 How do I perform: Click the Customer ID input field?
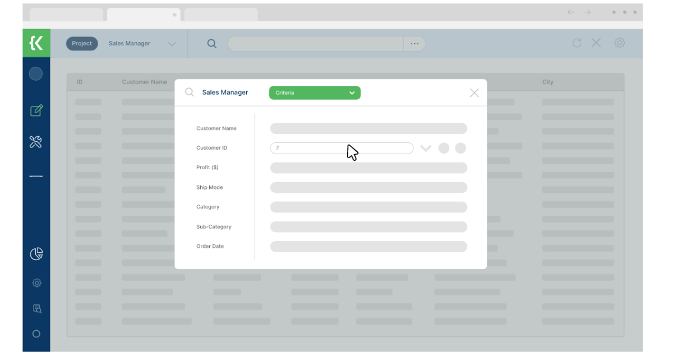[x=341, y=149]
